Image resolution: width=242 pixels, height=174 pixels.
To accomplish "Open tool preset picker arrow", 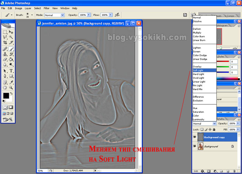I will tap(12, 15).
